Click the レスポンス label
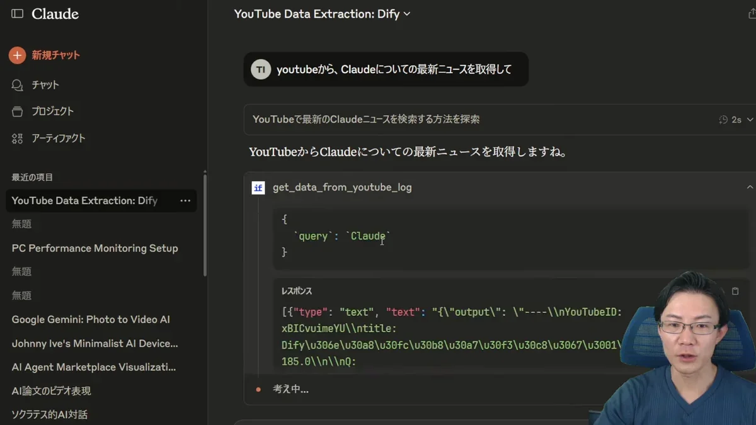 pyautogui.click(x=297, y=292)
